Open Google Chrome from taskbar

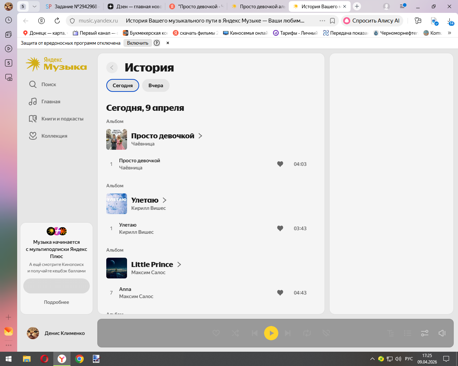click(x=79, y=359)
